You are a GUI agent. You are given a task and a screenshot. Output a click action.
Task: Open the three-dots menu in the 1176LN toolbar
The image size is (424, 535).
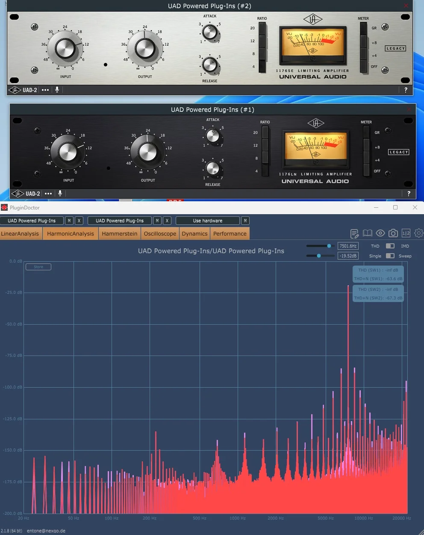point(48,194)
